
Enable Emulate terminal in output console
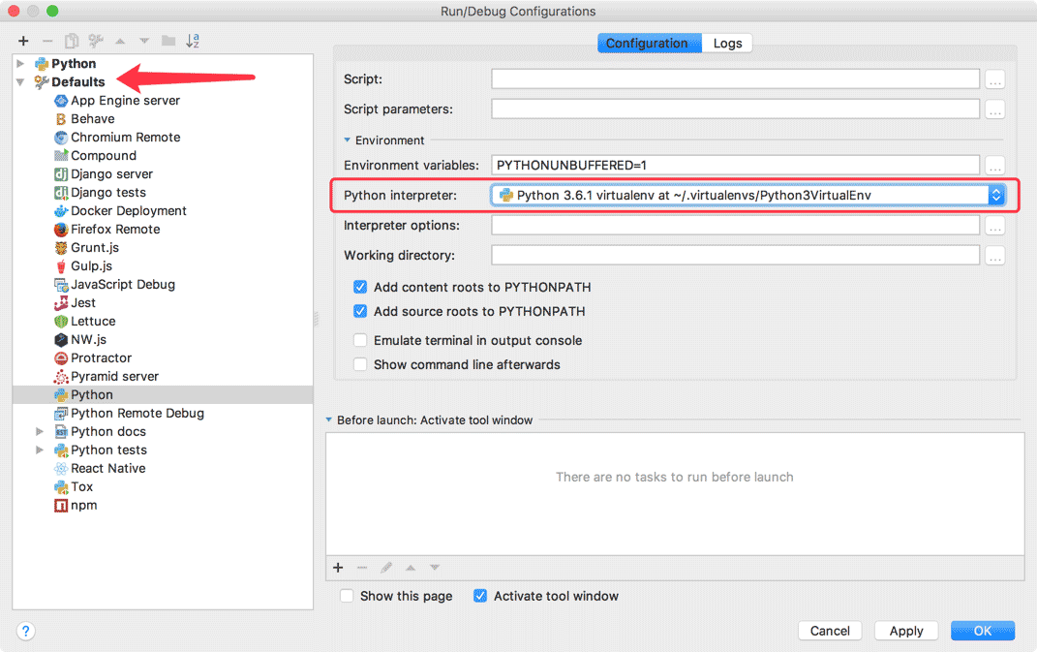tap(360, 340)
